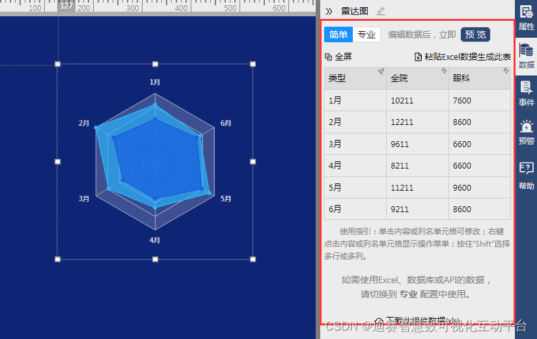
Task: Open the 帮助 sidebar panel
Action: pyautogui.click(x=526, y=176)
